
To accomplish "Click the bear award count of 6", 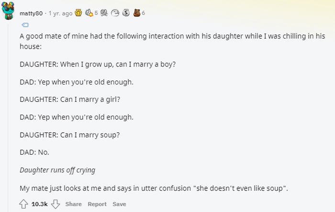I will pyautogui.click(x=143, y=13).
